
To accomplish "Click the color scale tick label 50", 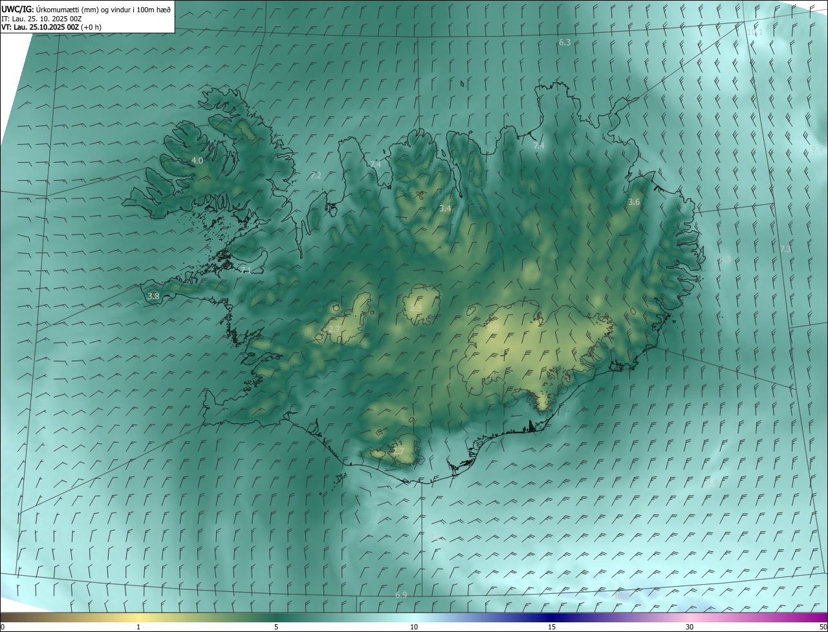I will [823, 627].
